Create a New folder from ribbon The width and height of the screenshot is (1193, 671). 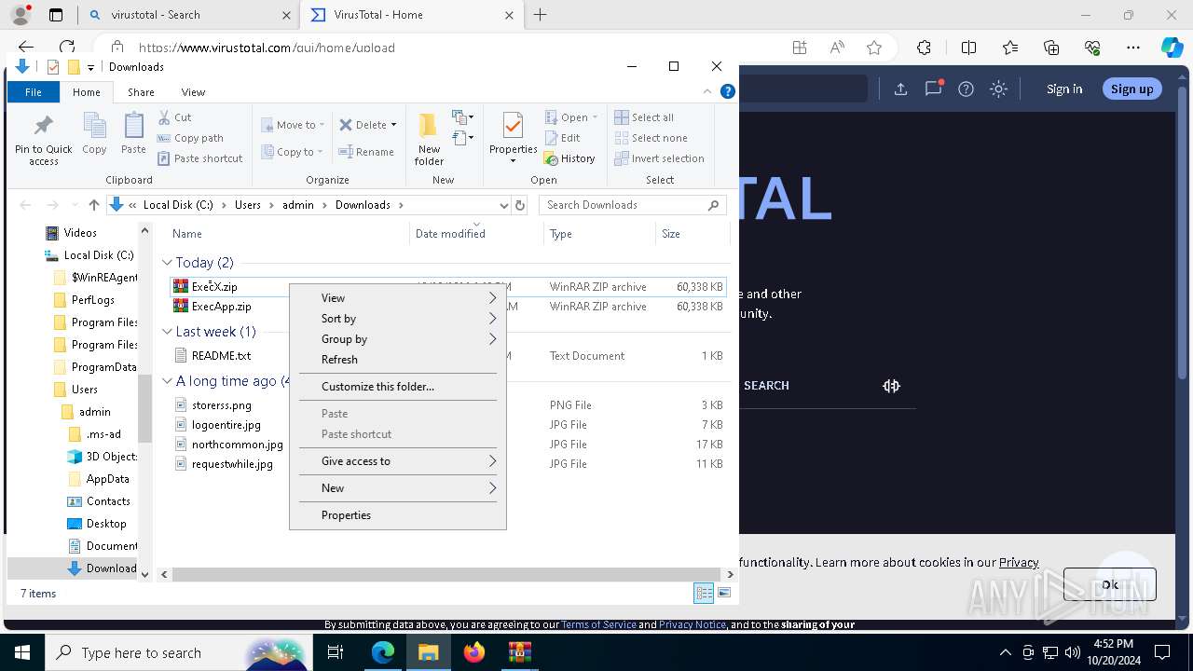pyautogui.click(x=429, y=140)
